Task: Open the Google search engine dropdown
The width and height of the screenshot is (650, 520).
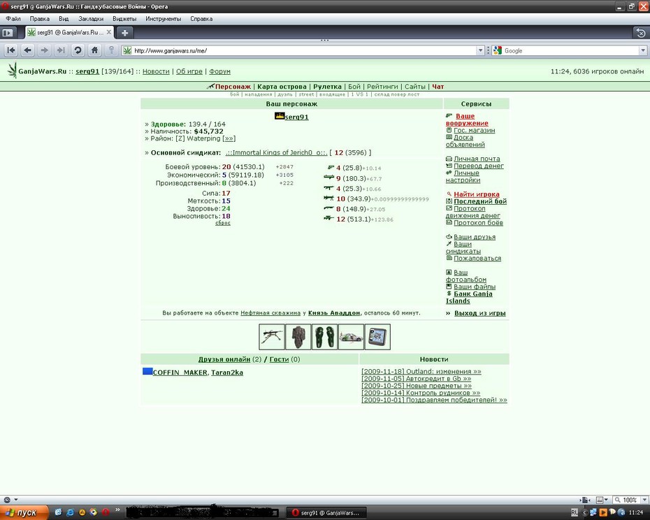Action: (x=643, y=50)
